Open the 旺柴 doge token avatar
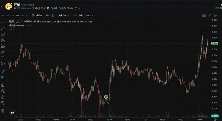 pyautogui.click(x=8, y=7)
